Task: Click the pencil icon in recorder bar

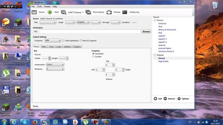Action: tap(12, 7)
